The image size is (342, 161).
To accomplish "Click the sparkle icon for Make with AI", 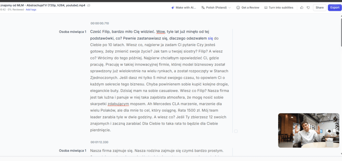I will coord(173,7).
